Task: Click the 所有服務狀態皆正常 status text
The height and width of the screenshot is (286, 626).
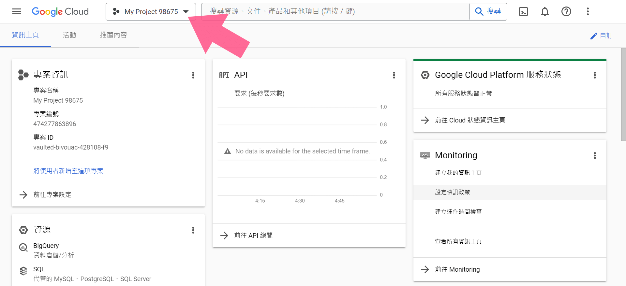Action: pos(463,93)
